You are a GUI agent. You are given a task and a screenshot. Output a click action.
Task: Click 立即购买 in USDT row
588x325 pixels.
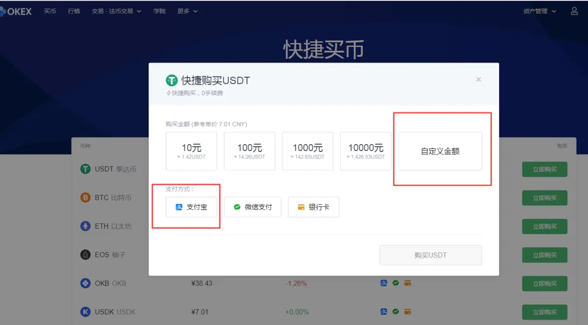coord(545,170)
